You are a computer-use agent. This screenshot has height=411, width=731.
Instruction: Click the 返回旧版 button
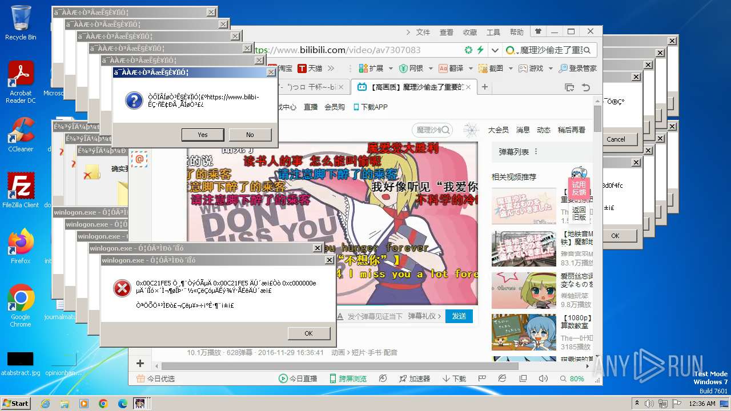pyautogui.click(x=579, y=213)
